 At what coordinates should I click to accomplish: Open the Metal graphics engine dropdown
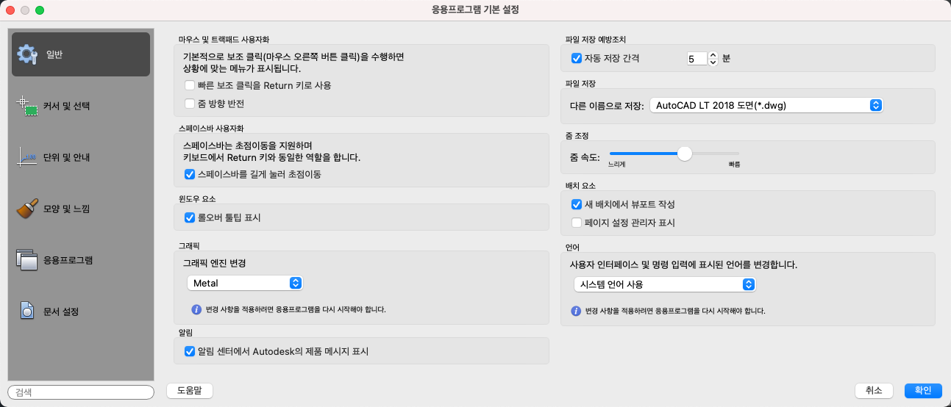click(245, 283)
